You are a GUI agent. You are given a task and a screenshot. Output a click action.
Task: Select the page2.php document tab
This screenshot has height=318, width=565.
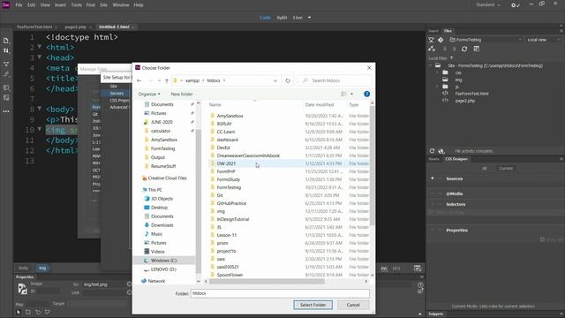76,27
